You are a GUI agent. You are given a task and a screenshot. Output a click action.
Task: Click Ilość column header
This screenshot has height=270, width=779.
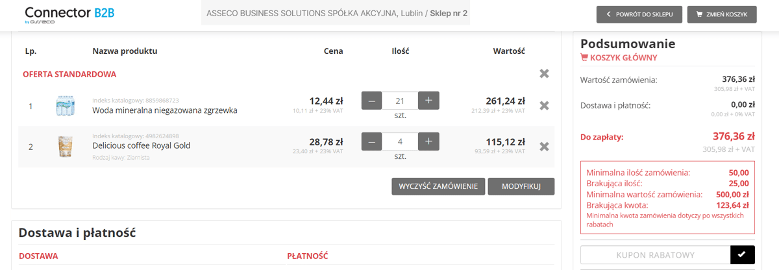[401, 51]
